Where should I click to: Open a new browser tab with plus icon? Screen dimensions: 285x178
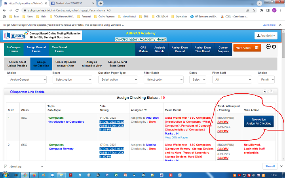click(x=101, y=3)
